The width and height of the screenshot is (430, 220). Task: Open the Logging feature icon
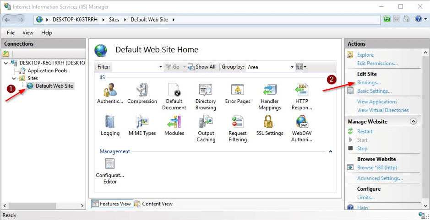pos(110,126)
